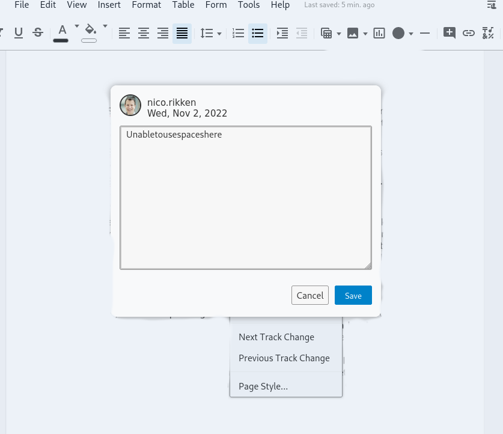
Task: Open the Format menu
Action: coord(146,5)
